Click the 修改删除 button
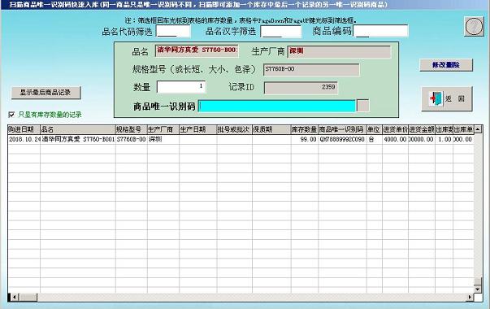This screenshot has width=490, height=309. tap(446, 65)
